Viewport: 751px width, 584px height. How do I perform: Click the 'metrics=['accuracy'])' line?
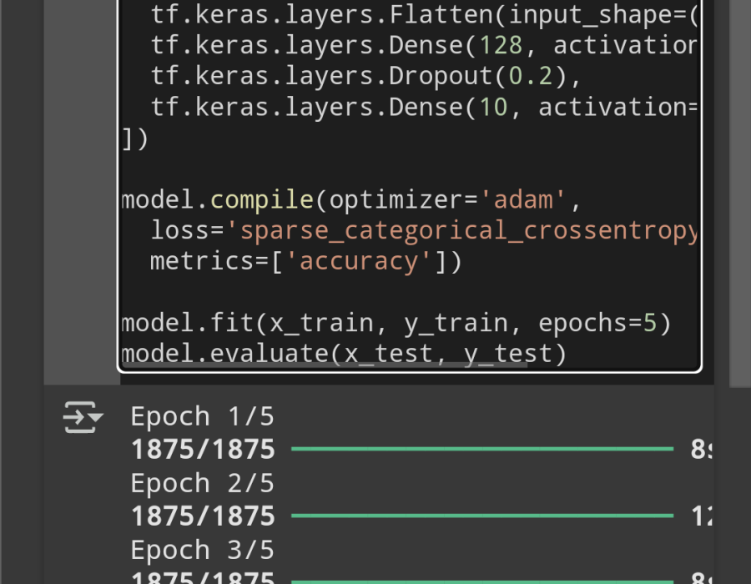click(x=306, y=261)
